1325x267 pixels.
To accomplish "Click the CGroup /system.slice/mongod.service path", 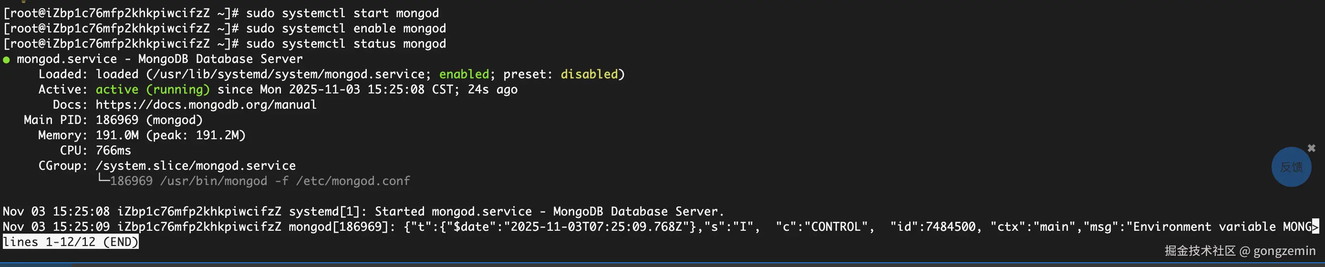I will coord(196,165).
